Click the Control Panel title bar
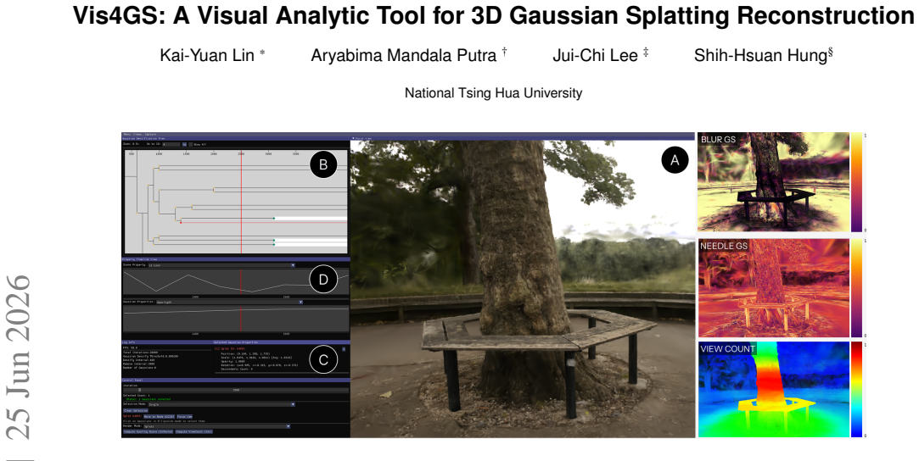 tap(236, 380)
